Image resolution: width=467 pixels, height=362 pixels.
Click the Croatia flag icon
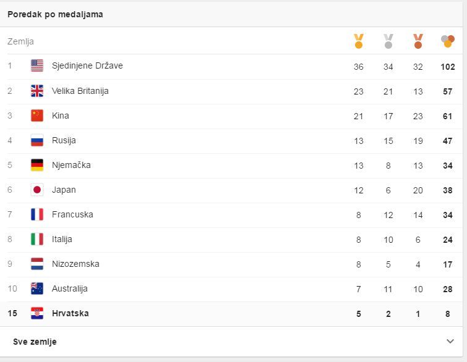37,313
